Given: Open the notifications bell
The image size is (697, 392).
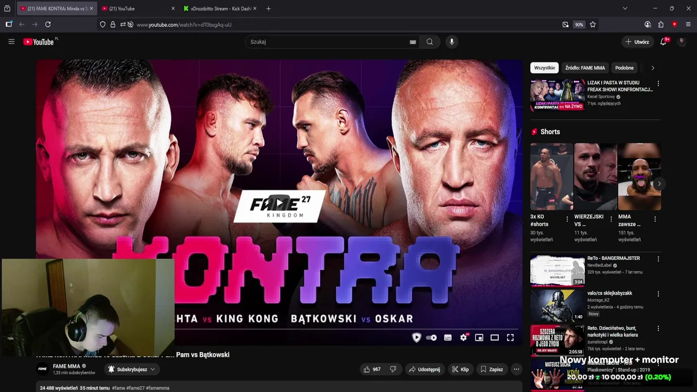Looking at the screenshot, I should point(663,42).
